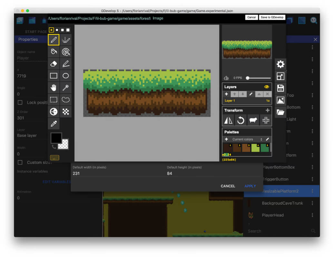The image size is (334, 257).
Task: Select the Move hand tool
Action: [x=54, y=88]
